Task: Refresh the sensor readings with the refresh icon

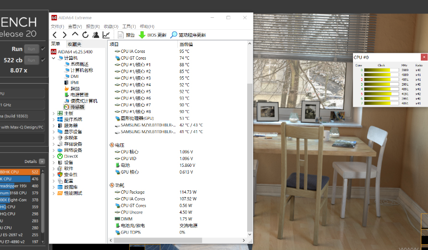Action: pyautogui.click(x=86, y=35)
